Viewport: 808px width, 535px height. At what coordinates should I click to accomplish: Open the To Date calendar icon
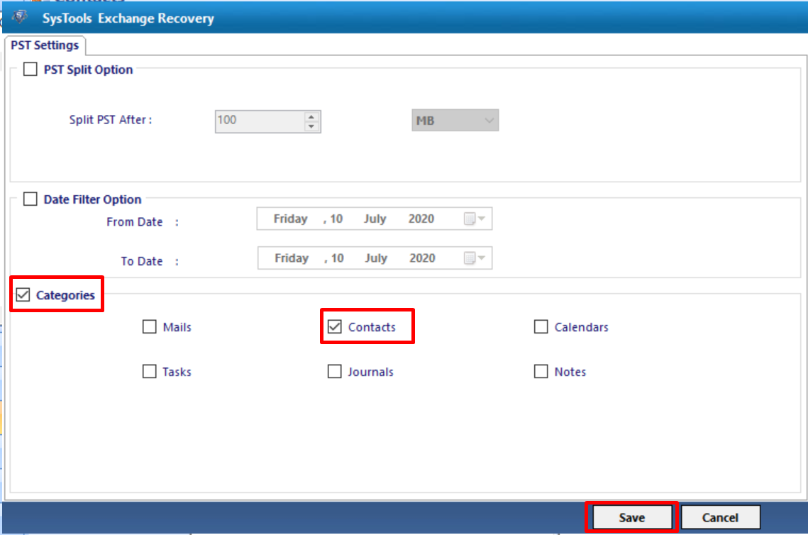[x=470, y=258]
